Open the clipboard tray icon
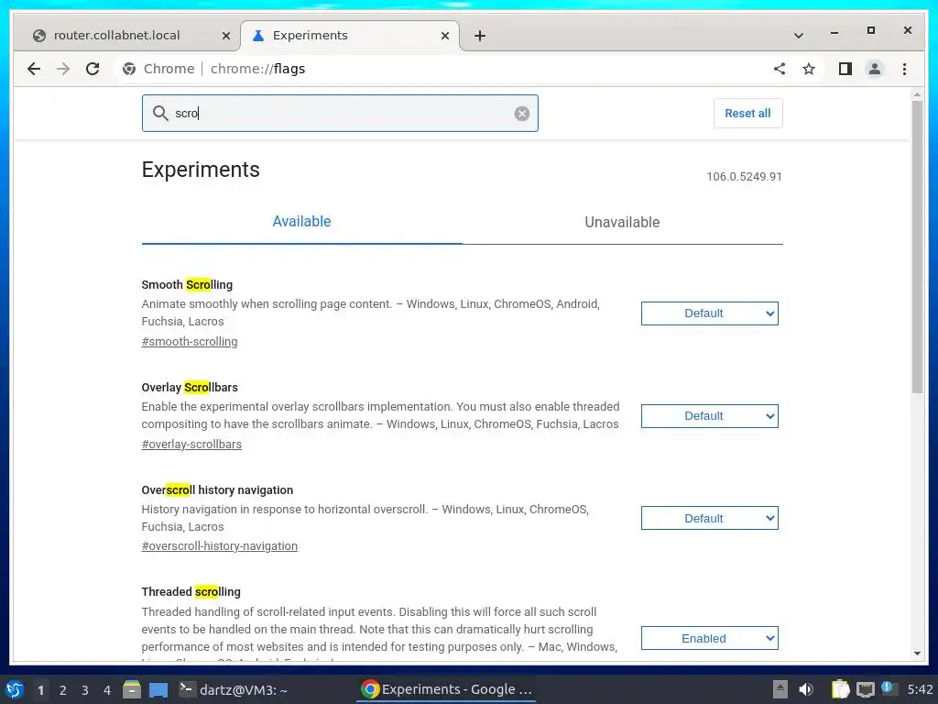938x704 pixels. point(841,689)
